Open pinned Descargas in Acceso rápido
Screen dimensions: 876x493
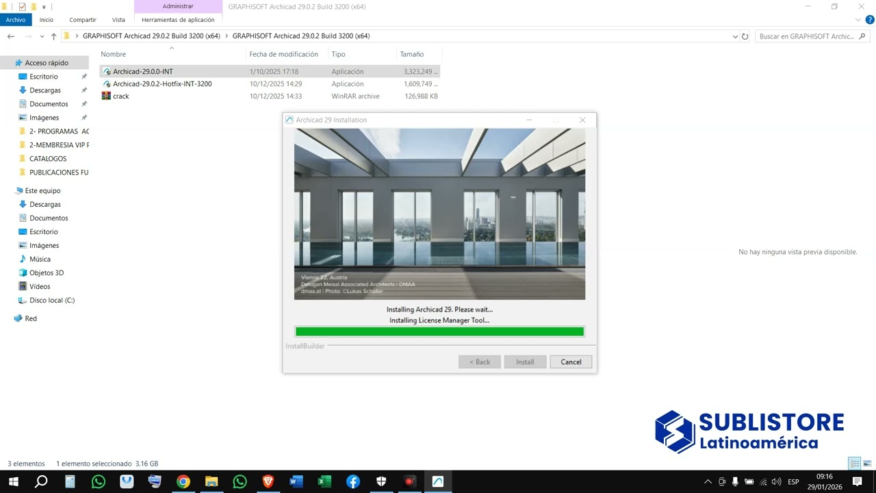45,90
